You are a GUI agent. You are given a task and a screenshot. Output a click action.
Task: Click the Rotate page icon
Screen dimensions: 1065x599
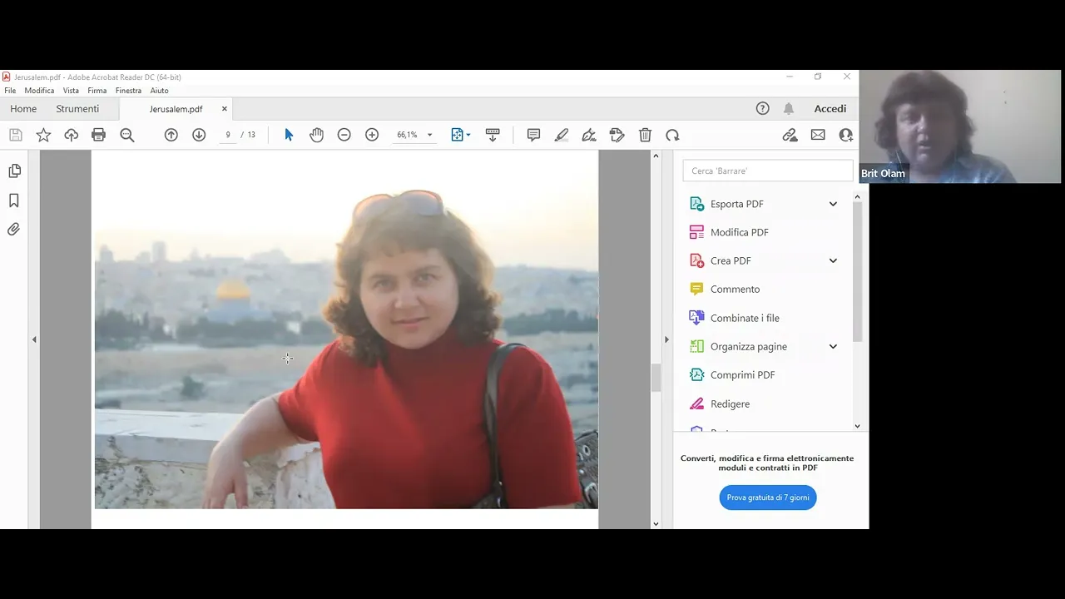pos(672,135)
